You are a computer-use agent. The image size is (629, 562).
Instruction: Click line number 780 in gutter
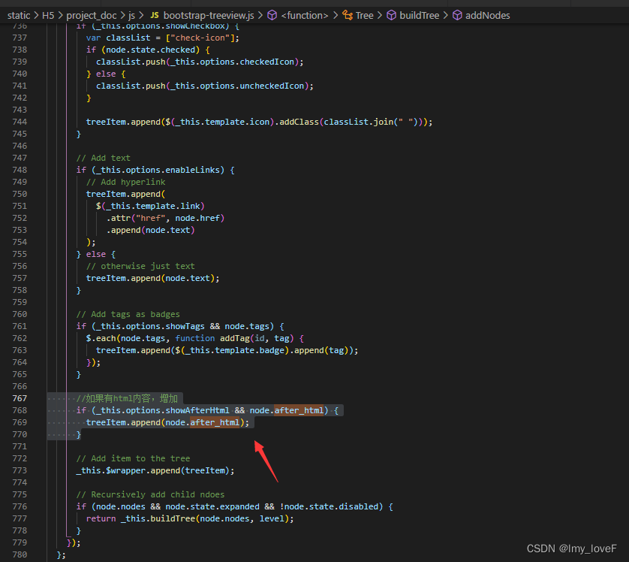click(20, 554)
